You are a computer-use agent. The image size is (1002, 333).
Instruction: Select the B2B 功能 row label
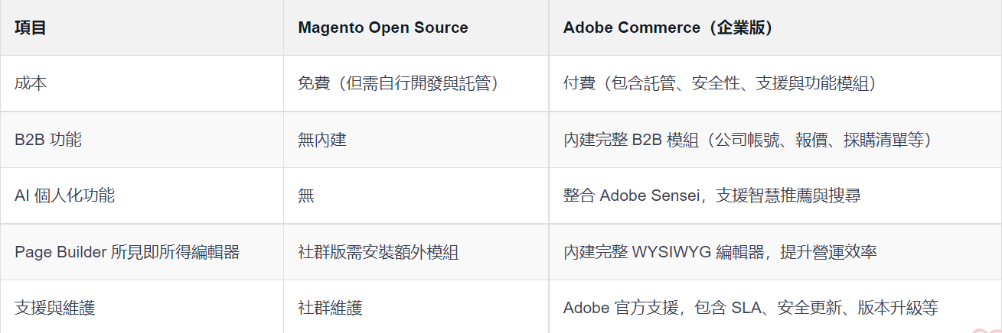(48, 140)
